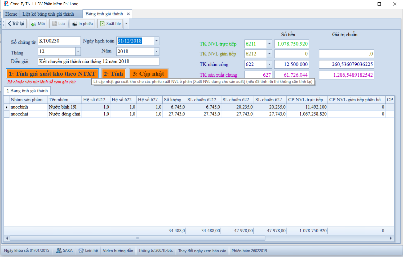Click horizontal scrollbar left arrow
This screenshot has width=403, height=257.
click(7, 238)
